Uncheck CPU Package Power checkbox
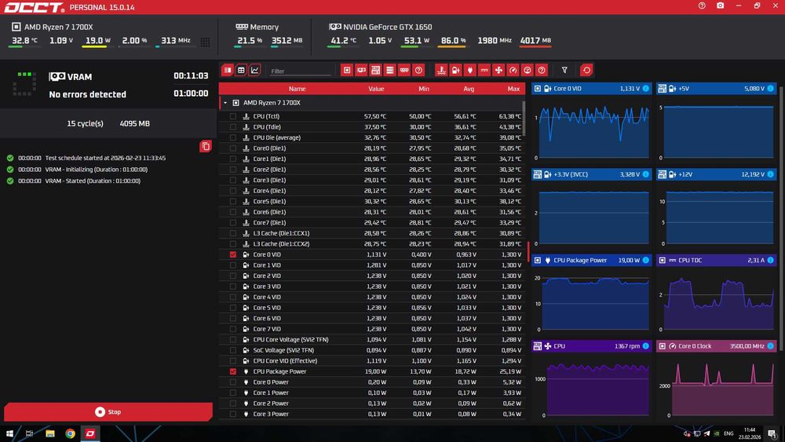Viewport: 785px width, 442px height. pos(233,371)
